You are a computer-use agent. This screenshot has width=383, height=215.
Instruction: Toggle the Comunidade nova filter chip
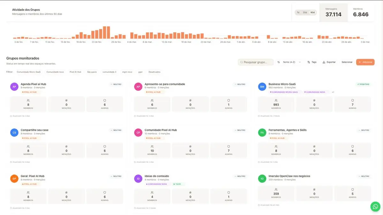pyautogui.click(x=55, y=72)
